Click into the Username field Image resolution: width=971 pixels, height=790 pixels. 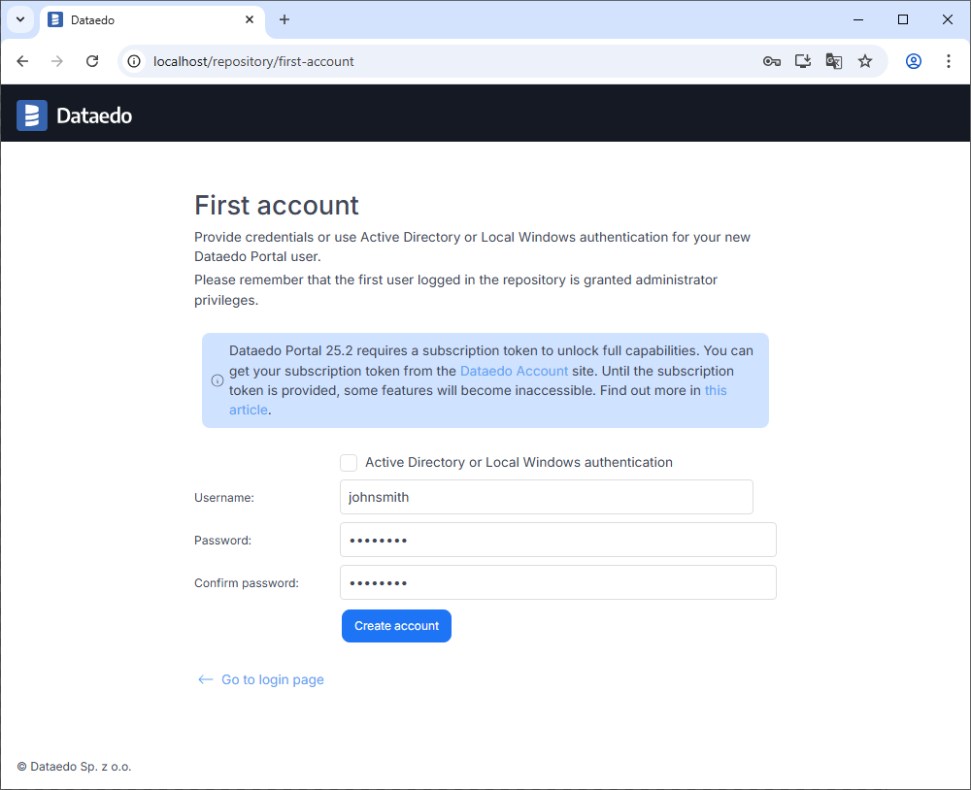[x=547, y=497]
